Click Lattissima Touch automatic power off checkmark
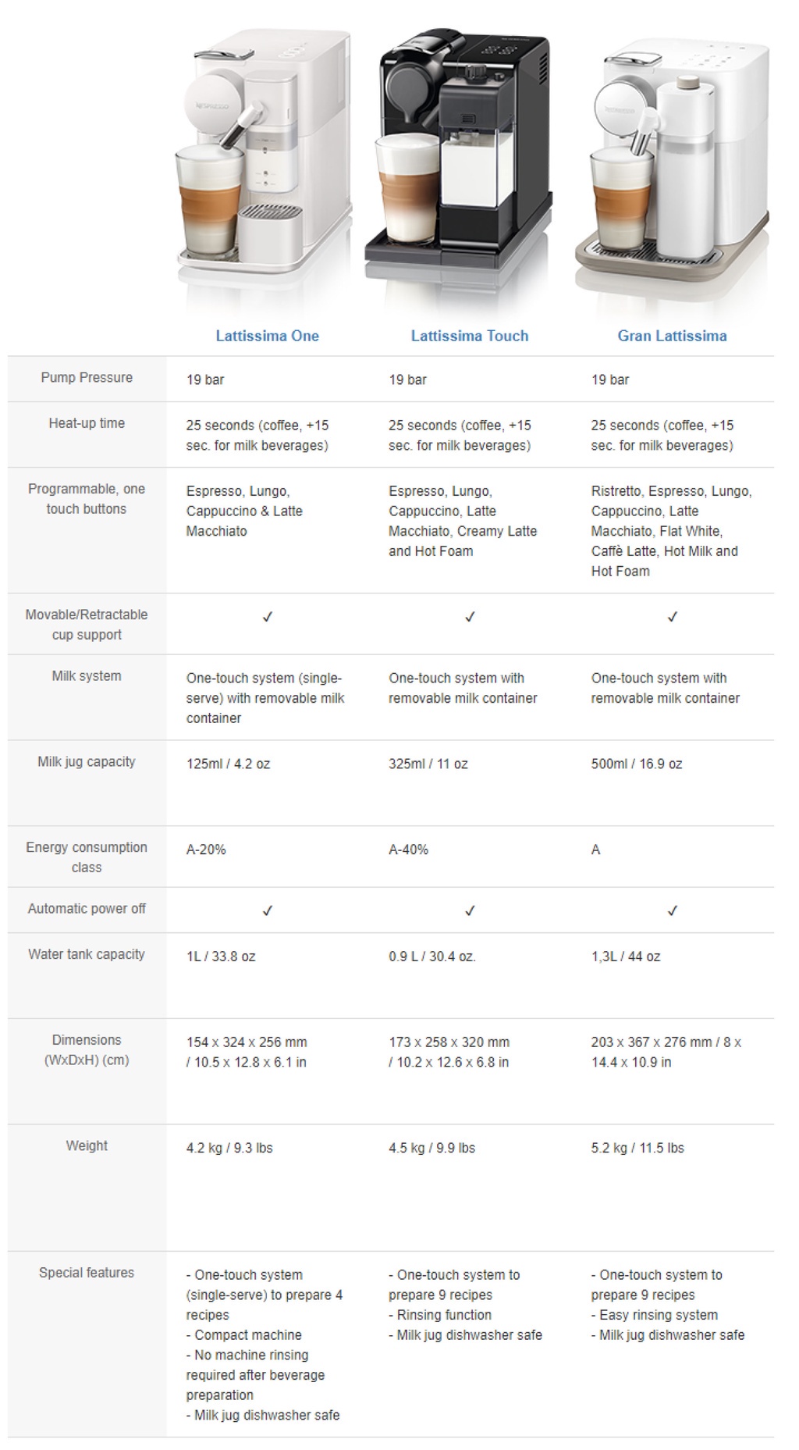The height and width of the screenshot is (1450, 799). click(470, 910)
